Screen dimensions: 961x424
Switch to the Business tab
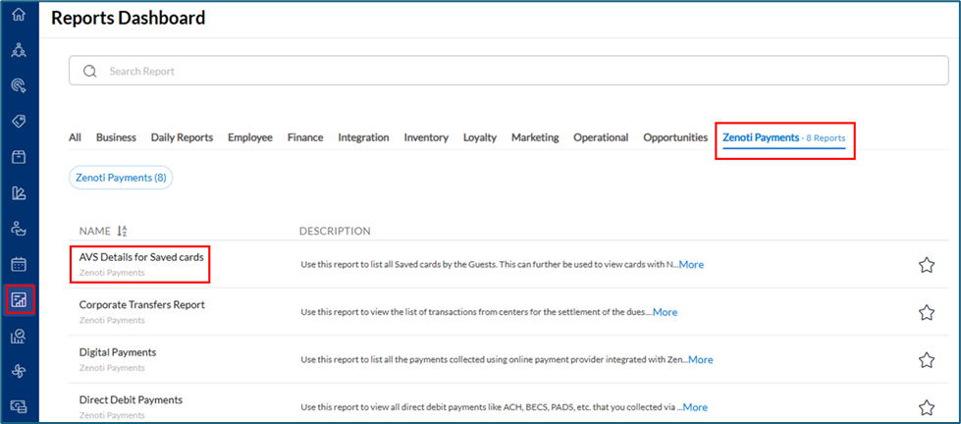point(116,137)
